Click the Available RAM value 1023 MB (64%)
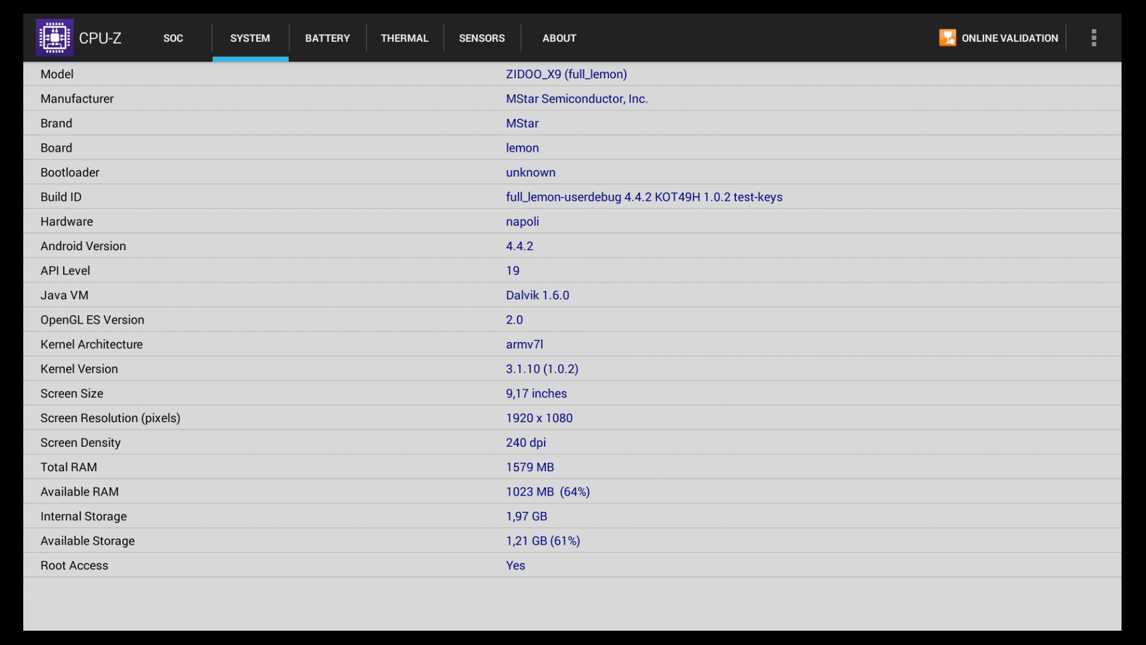This screenshot has width=1146, height=645. pos(548,492)
